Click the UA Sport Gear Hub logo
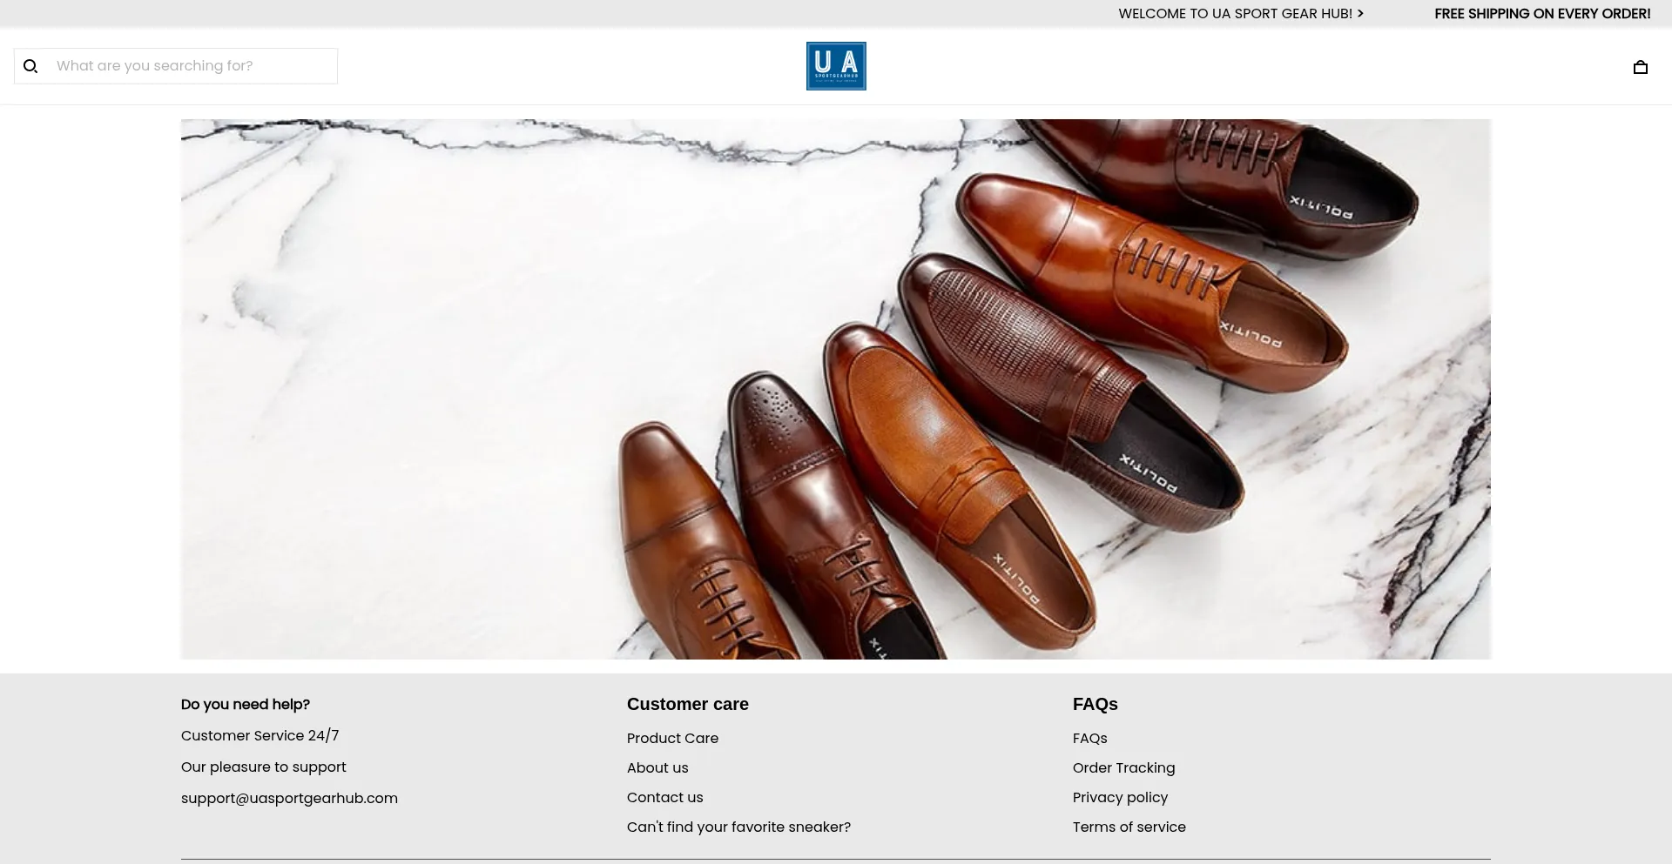The image size is (1672, 864). point(836,66)
